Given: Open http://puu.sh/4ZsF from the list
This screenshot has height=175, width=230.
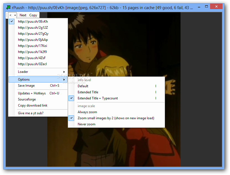Looking at the screenshot, I should point(38,58).
